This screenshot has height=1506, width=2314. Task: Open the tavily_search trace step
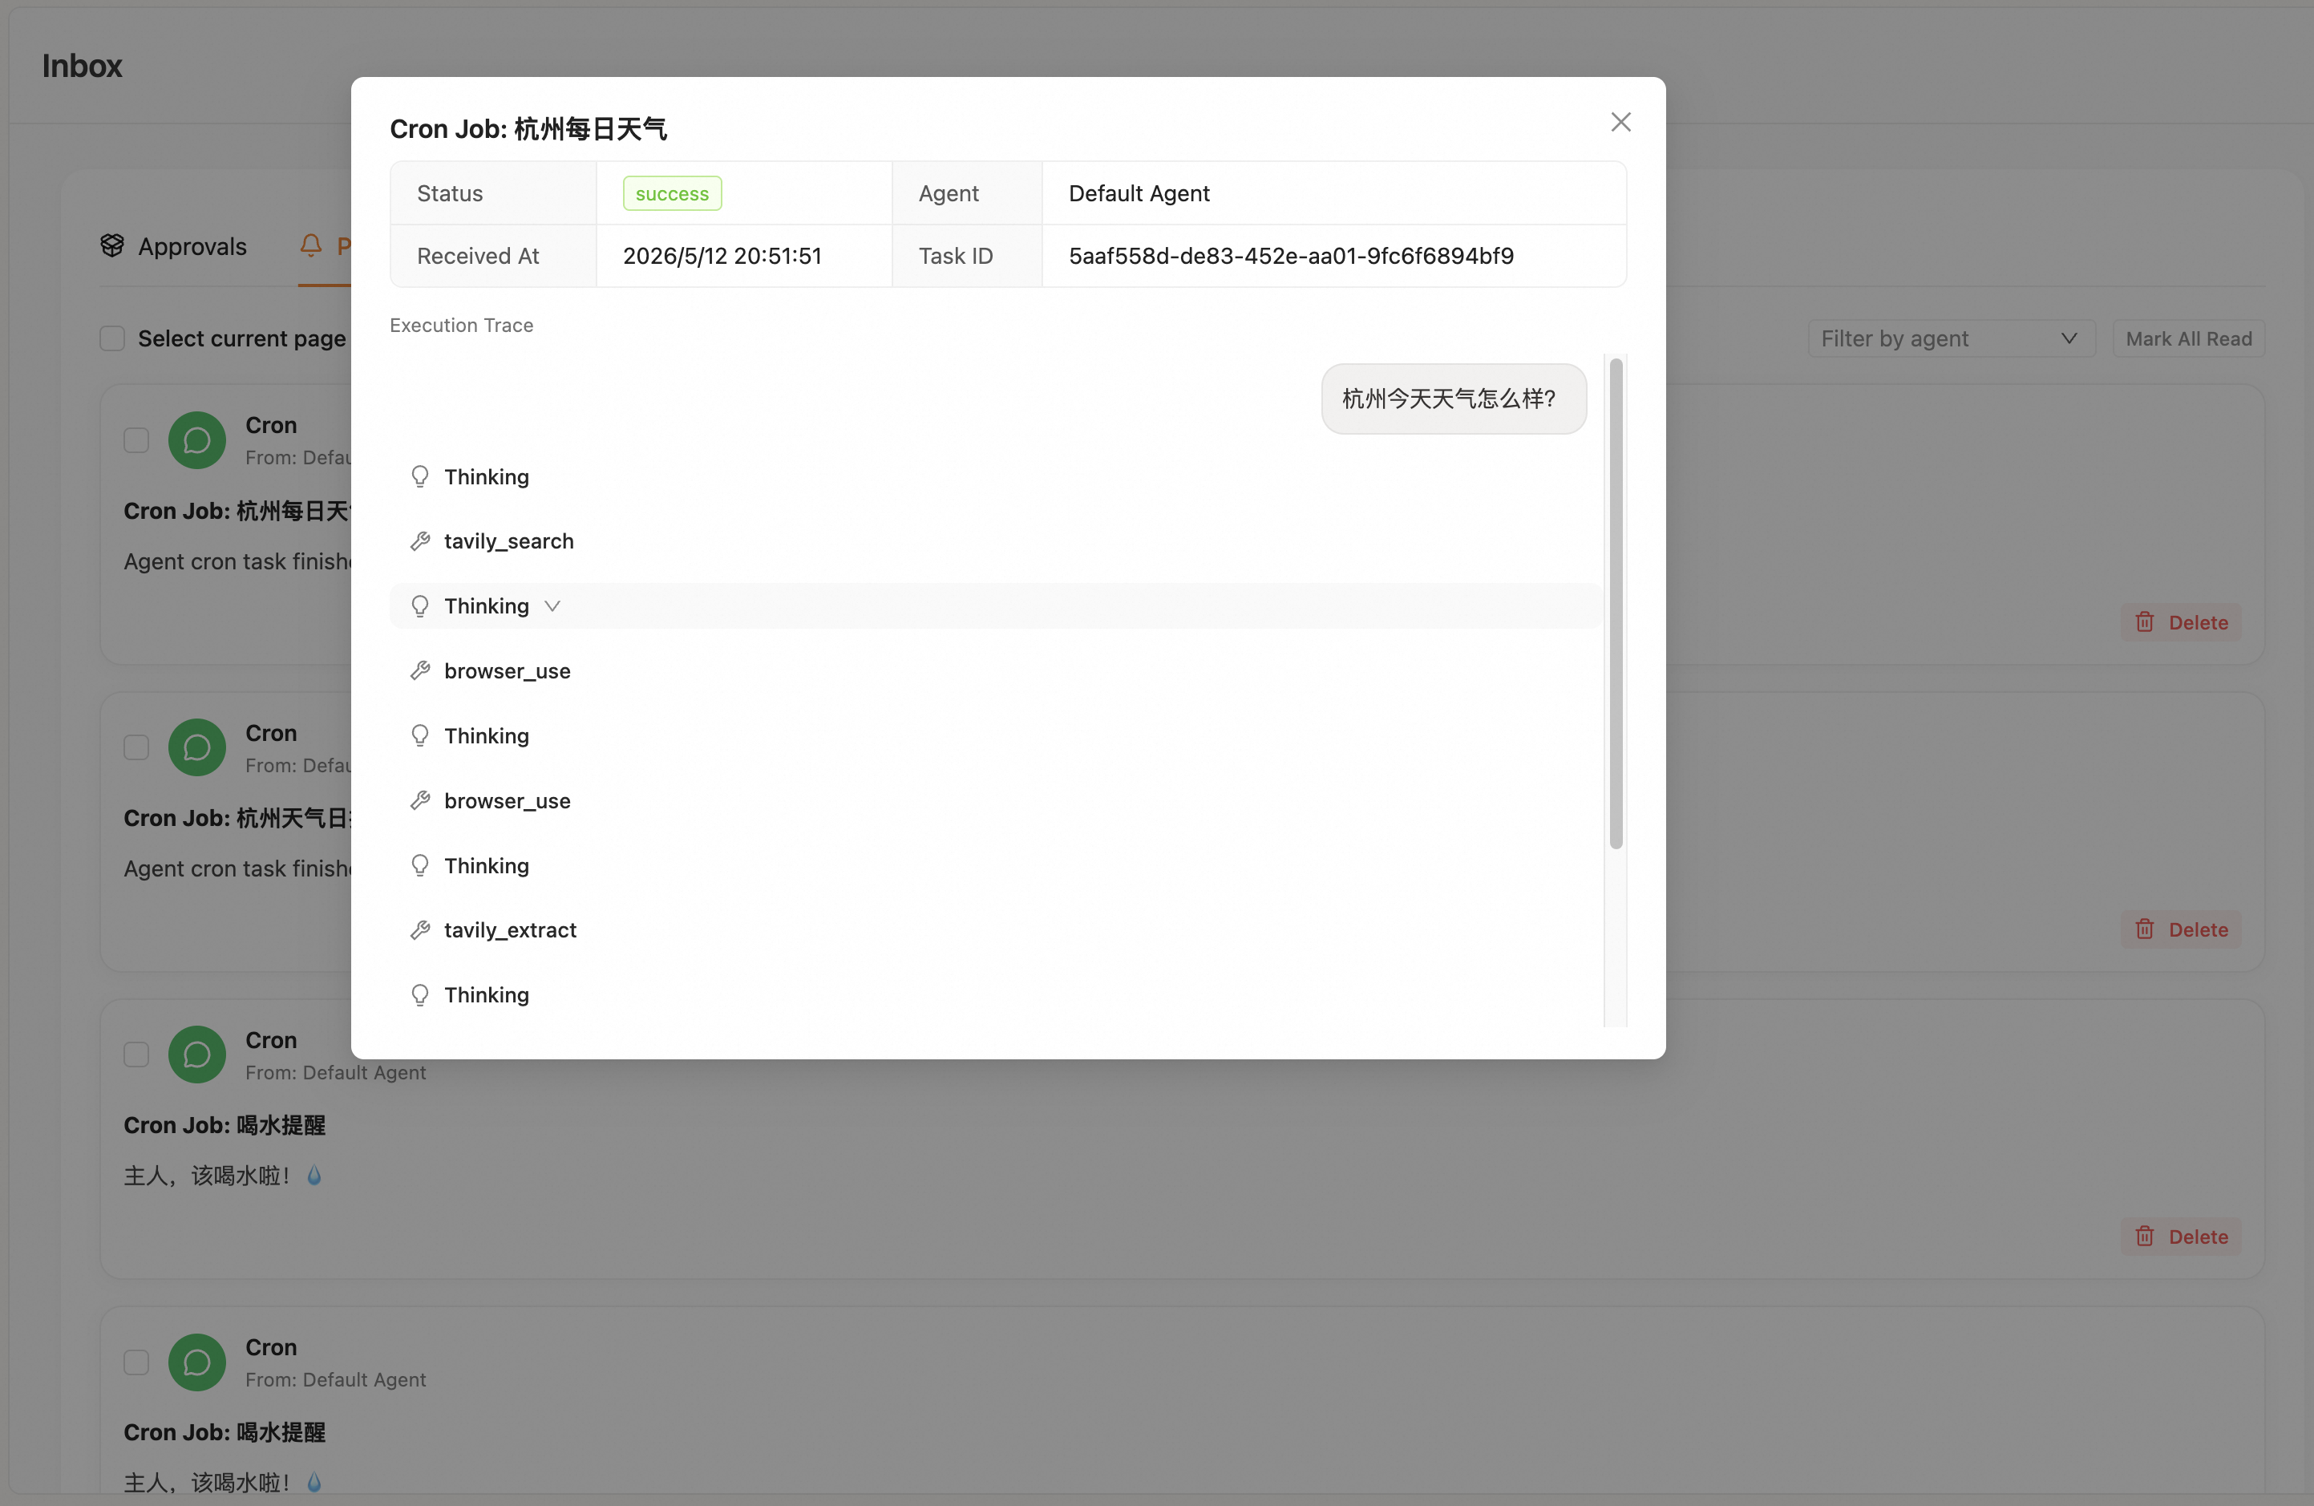coord(996,540)
